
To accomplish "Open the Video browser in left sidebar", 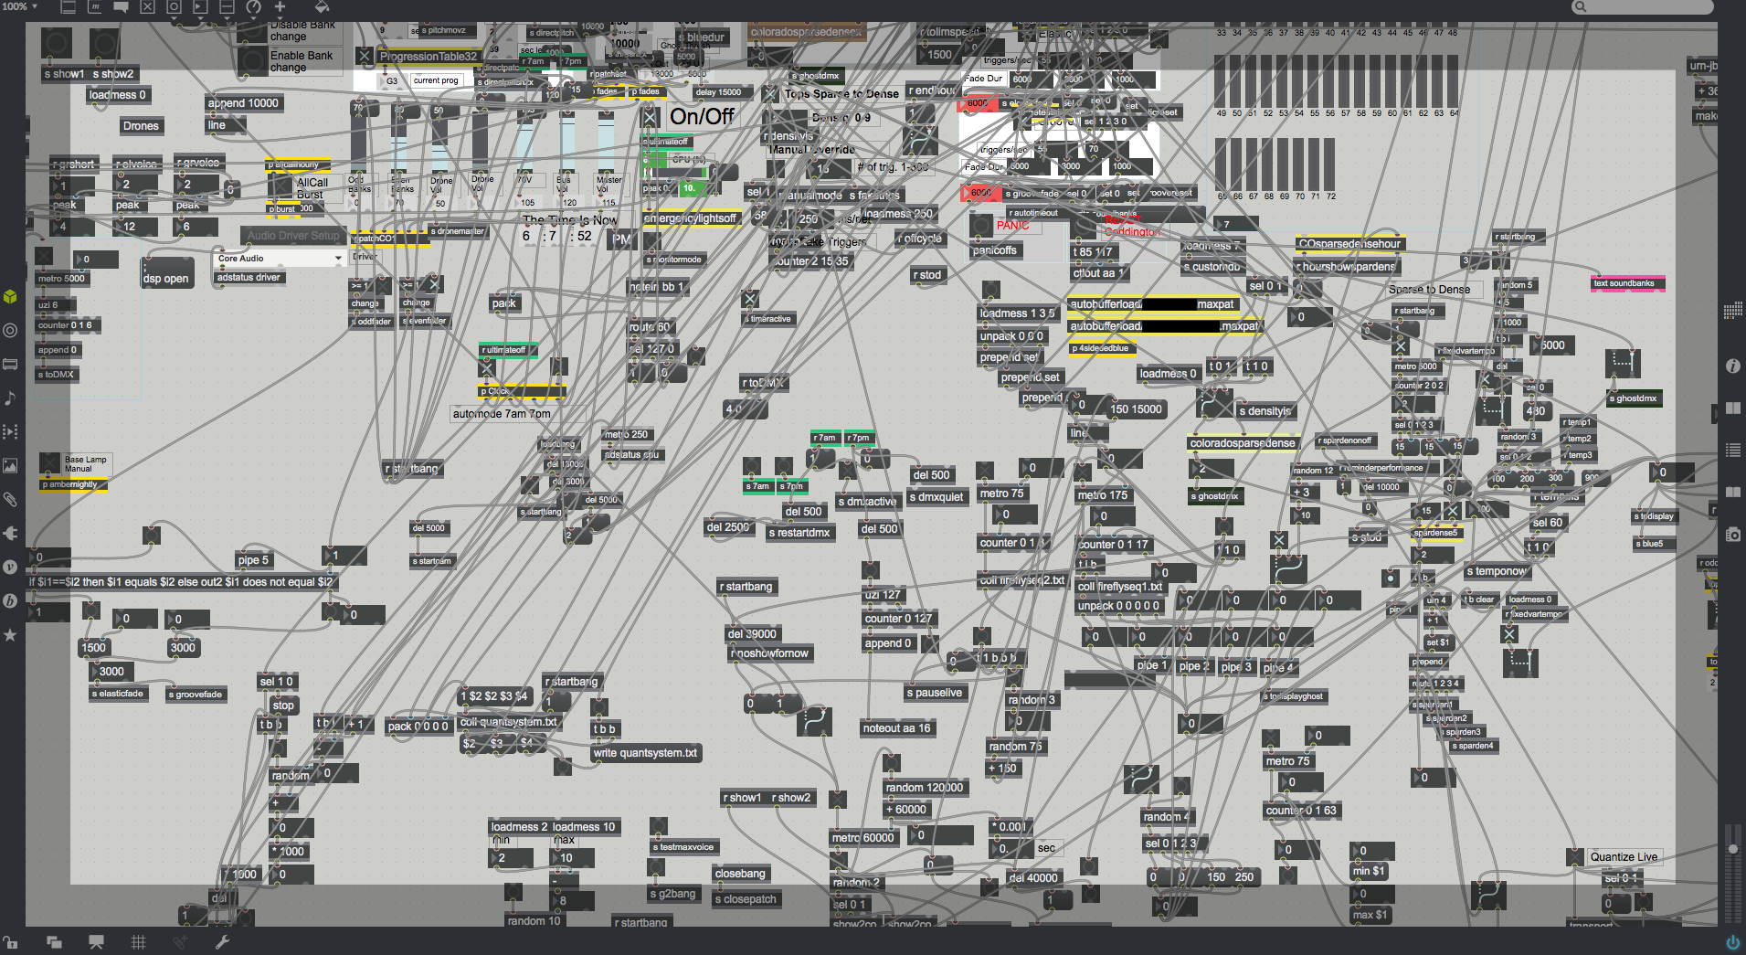I will pyautogui.click(x=10, y=431).
